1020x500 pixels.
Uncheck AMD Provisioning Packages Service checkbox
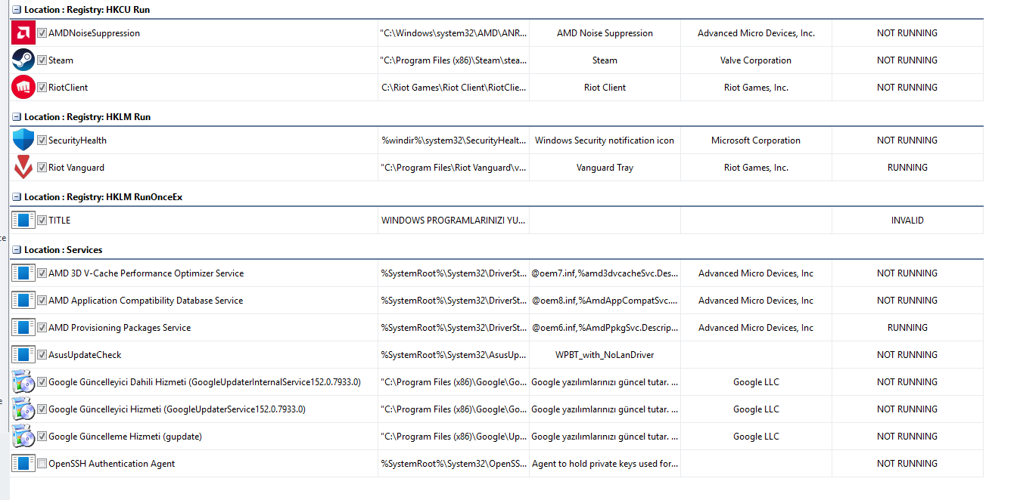click(x=42, y=328)
